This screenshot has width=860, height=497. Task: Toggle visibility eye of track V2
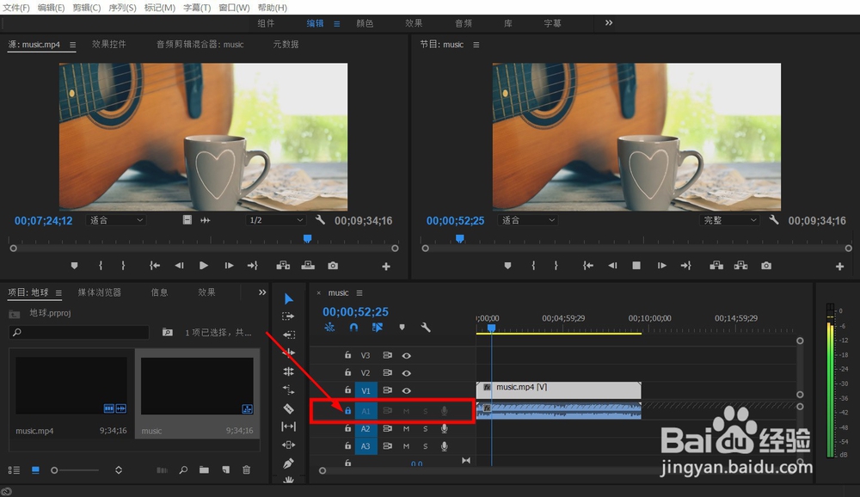click(407, 373)
